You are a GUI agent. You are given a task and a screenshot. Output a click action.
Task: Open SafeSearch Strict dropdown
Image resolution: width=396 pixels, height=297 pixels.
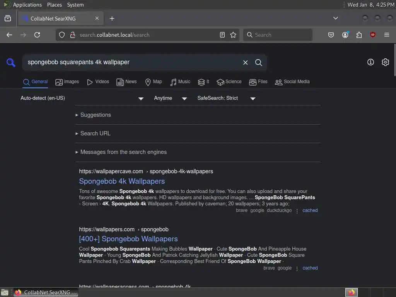pyautogui.click(x=226, y=98)
